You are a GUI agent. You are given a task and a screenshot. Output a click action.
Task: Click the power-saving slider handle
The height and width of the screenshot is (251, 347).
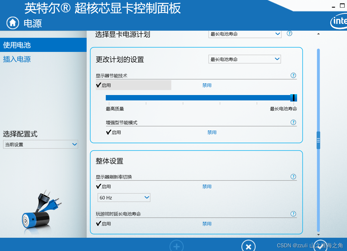294,98
